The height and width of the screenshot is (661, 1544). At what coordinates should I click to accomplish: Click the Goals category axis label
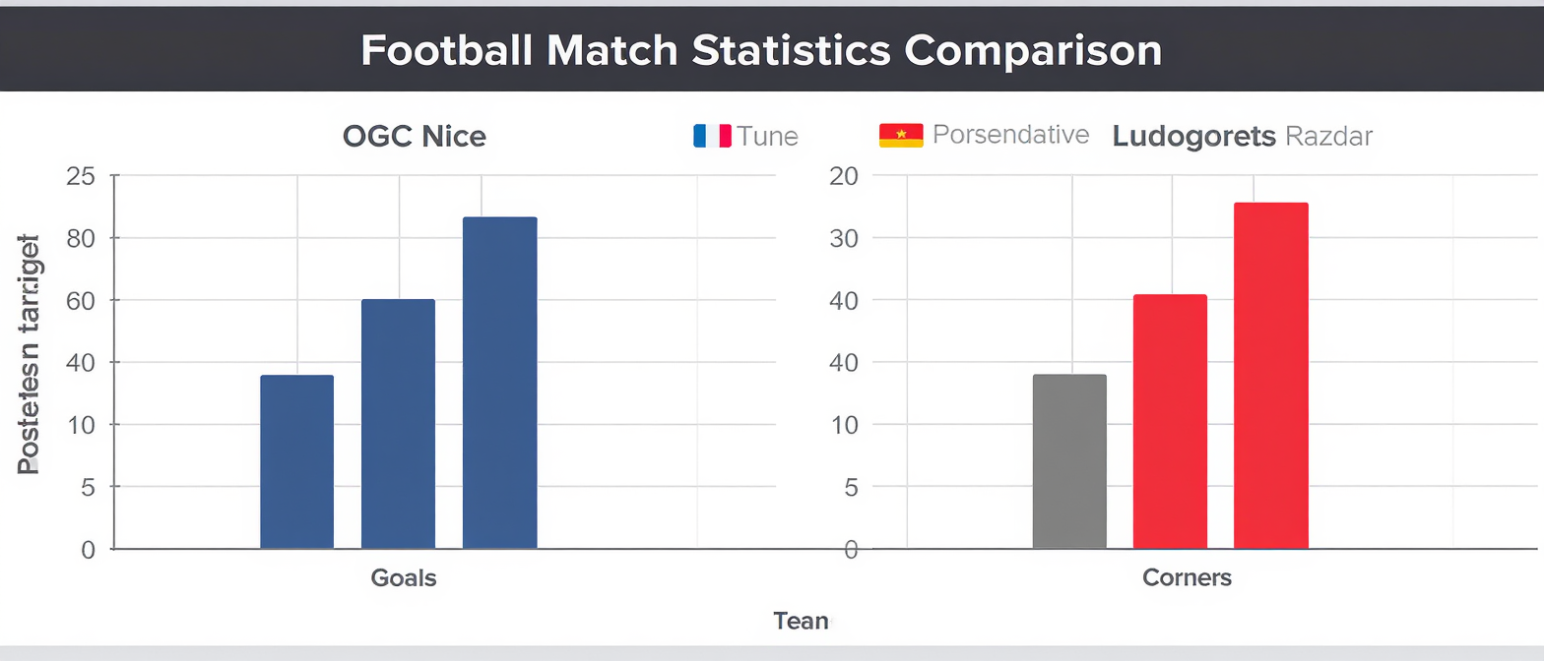[404, 577]
